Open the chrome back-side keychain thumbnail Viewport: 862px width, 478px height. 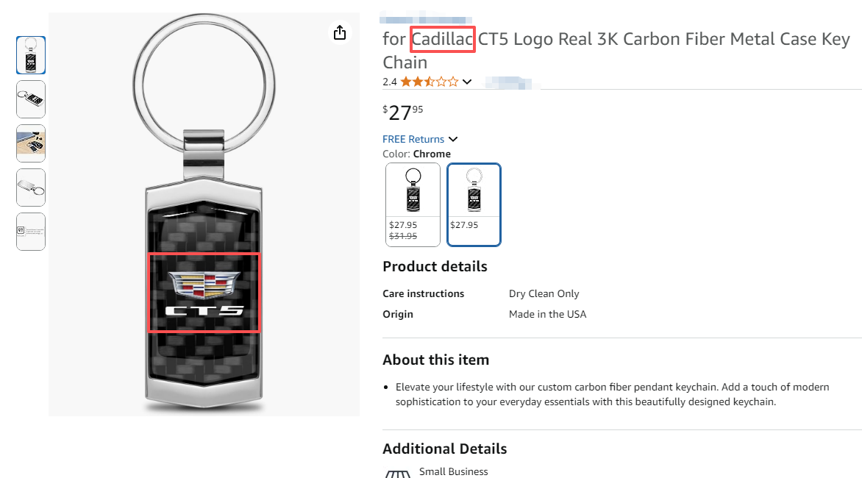pyautogui.click(x=31, y=188)
